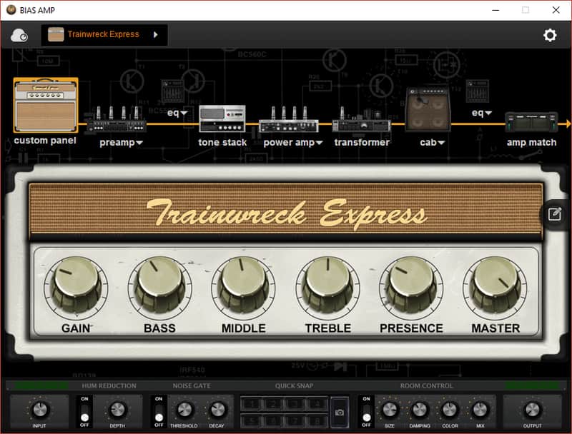This screenshot has height=434, width=572.
Task: Expand the eq dropdown after preamp
Action: click(184, 113)
